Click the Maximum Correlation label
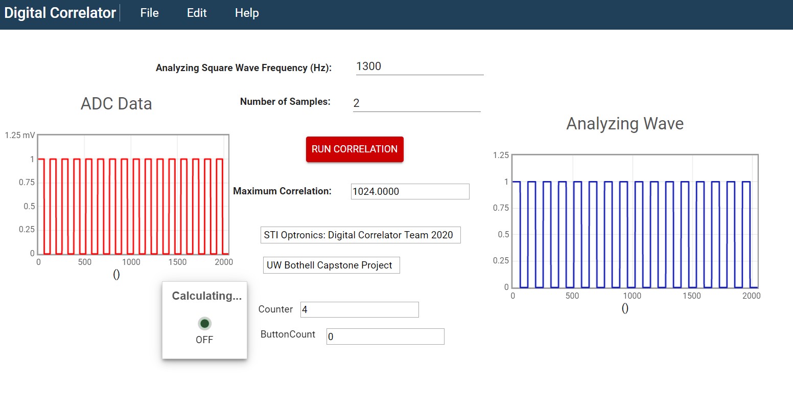This screenshot has width=793, height=403. pyautogui.click(x=282, y=191)
